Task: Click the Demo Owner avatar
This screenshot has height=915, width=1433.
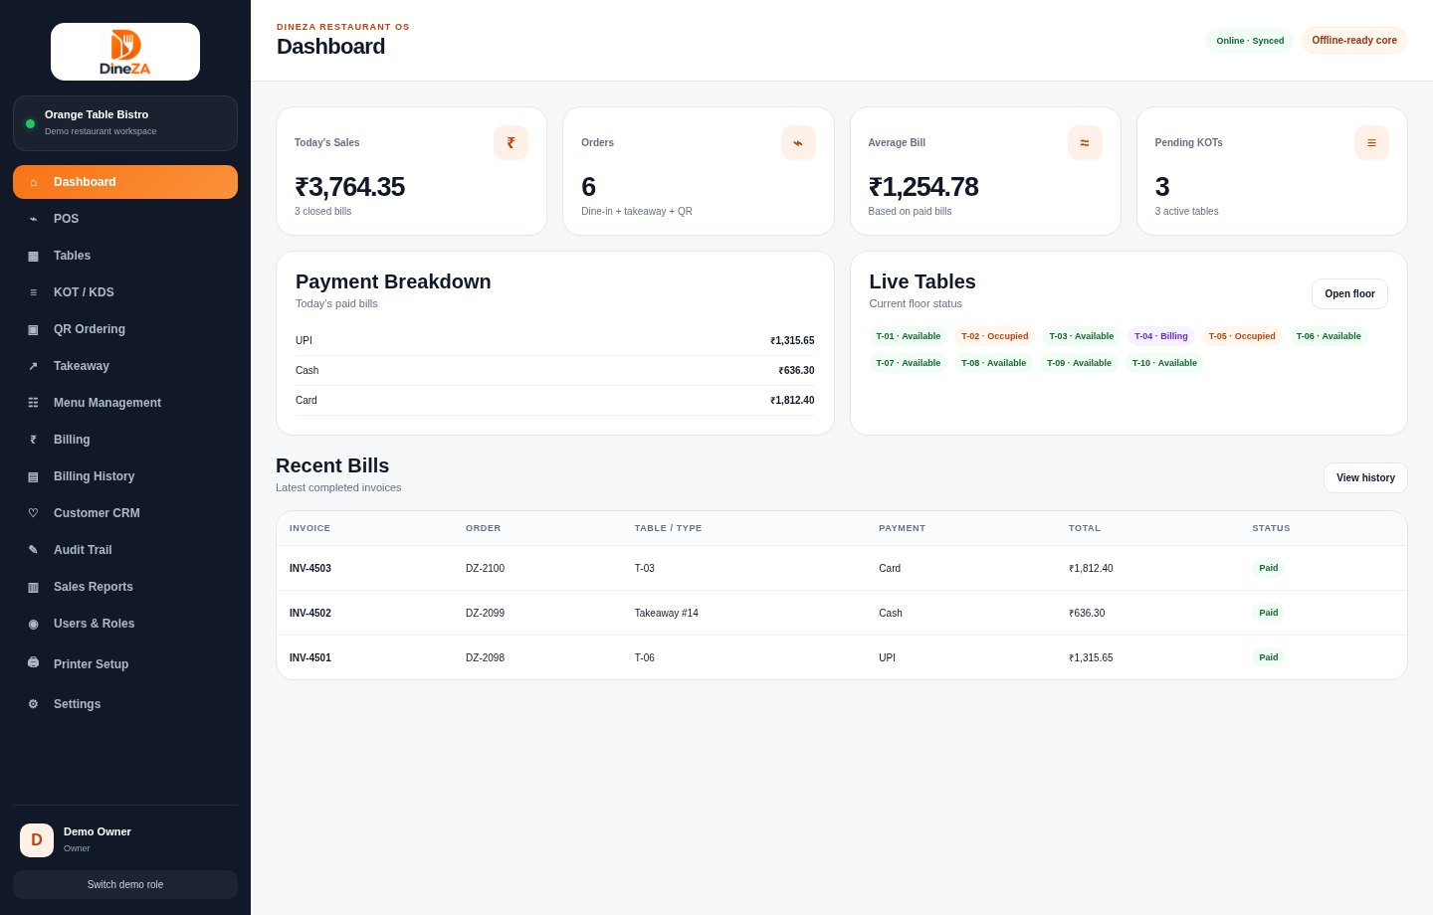Action: 37,840
